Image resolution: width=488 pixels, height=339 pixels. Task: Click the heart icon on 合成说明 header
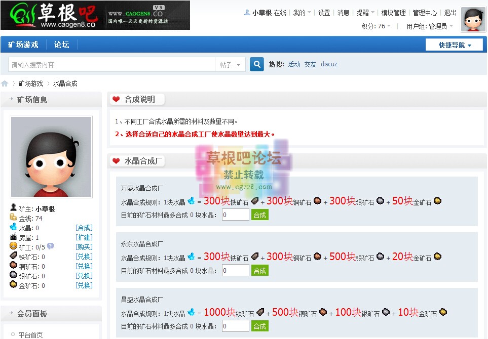pos(116,99)
